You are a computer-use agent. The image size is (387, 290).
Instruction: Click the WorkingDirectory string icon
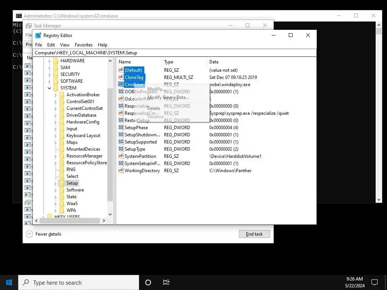(121, 170)
